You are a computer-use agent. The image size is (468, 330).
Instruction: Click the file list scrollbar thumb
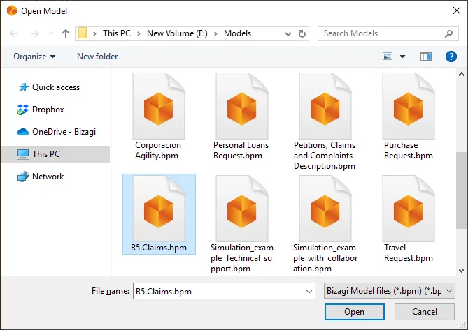pos(461,190)
